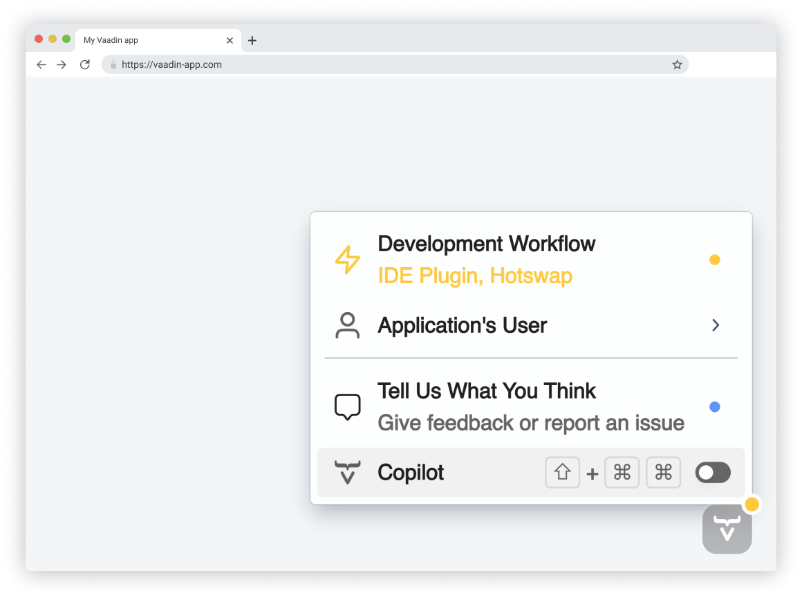
Task: Click the IDE Plugin, Hotswap status text
Action: pos(475,276)
